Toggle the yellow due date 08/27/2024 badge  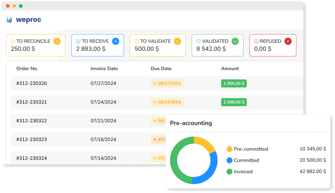pos(167,83)
